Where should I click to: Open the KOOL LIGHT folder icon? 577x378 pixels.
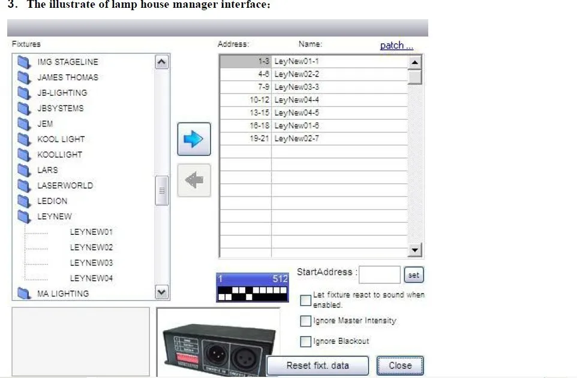[x=24, y=139]
